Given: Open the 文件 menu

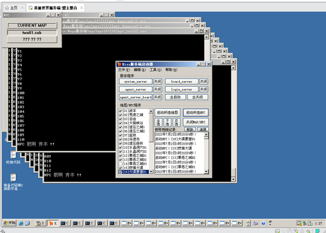Looking at the screenshot, I should [124, 70].
